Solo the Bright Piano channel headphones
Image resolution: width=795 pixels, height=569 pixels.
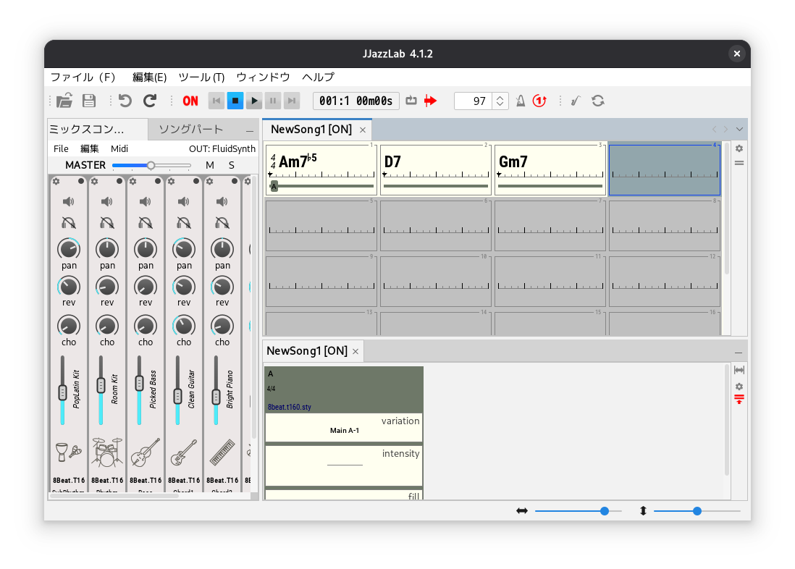tap(222, 223)
